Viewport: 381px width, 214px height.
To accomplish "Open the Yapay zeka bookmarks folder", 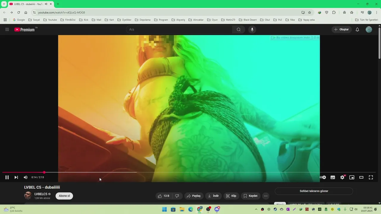I will 306,20.
